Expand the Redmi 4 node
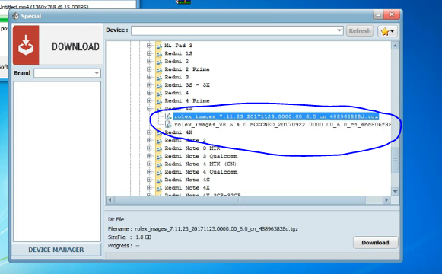The height and width of the screenshot is (274, 442). [149, 93]
